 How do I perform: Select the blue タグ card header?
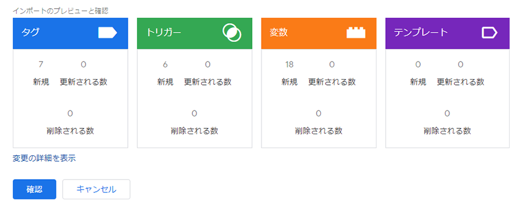tap(70, 33)
